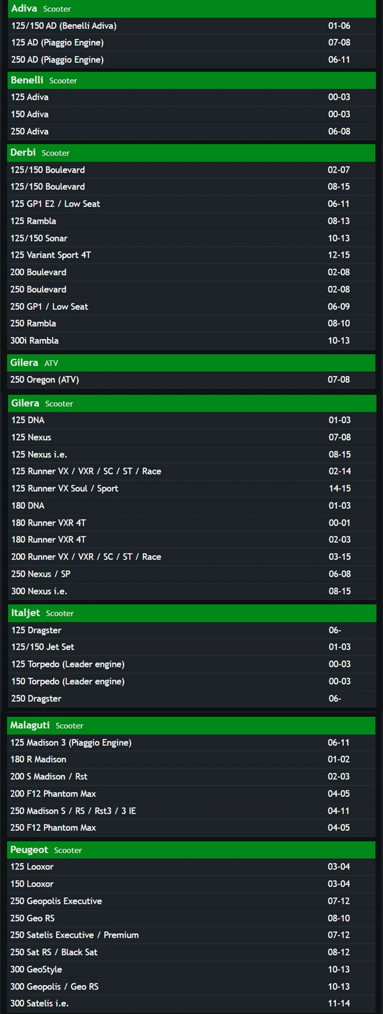
Task: Select the Adiva Scooter header
Action: (192, 9)
